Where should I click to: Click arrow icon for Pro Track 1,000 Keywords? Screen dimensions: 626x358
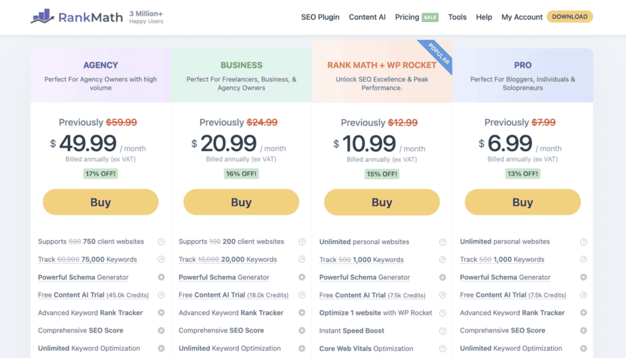pos(584,259)
